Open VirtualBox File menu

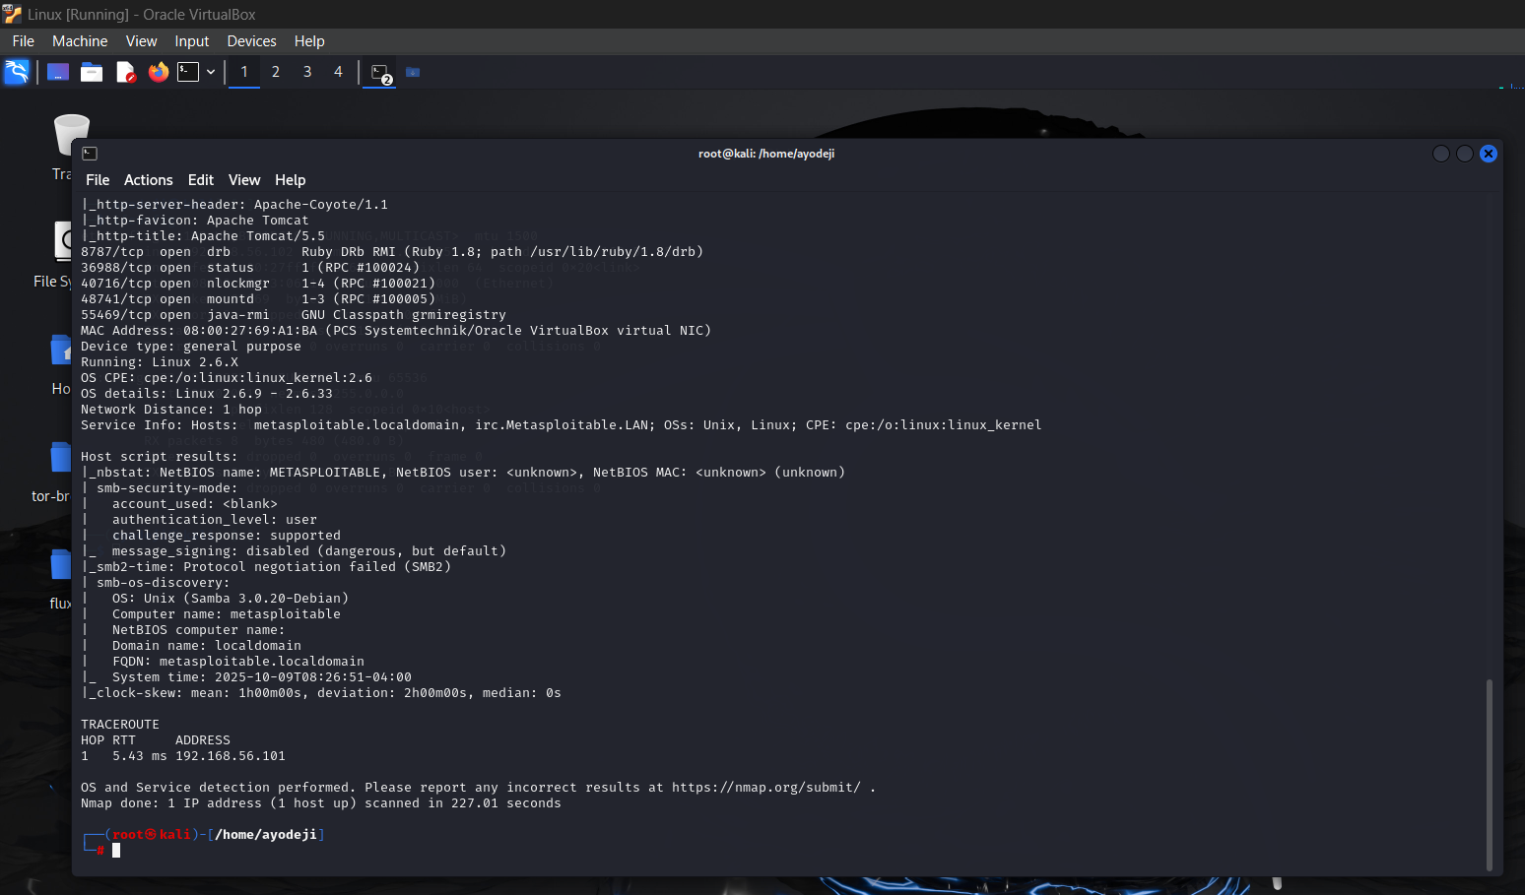click(24, 41)
